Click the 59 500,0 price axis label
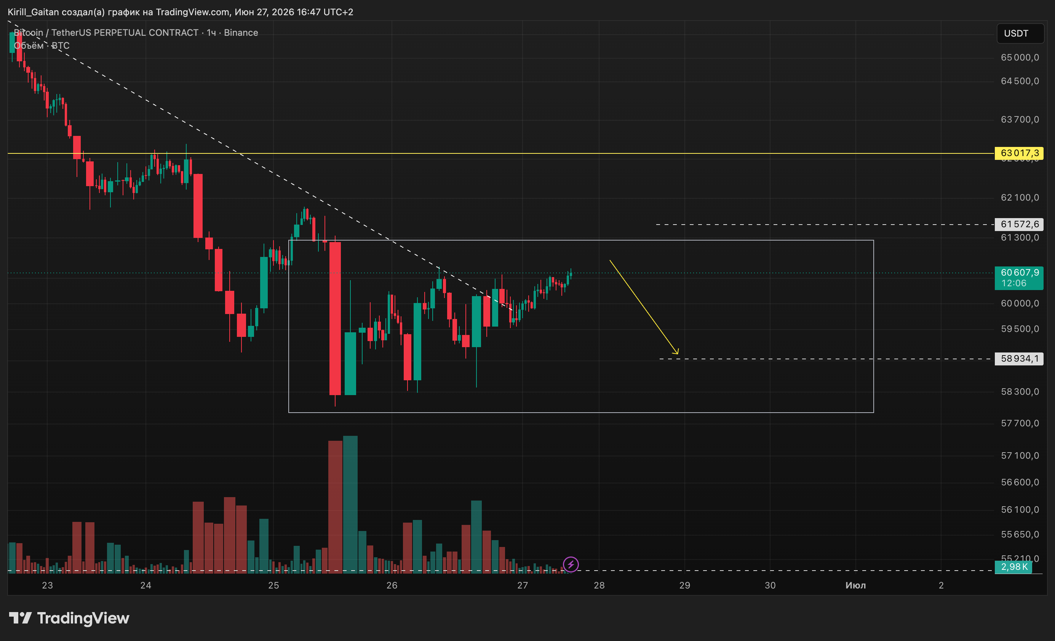 (1020, 329)
